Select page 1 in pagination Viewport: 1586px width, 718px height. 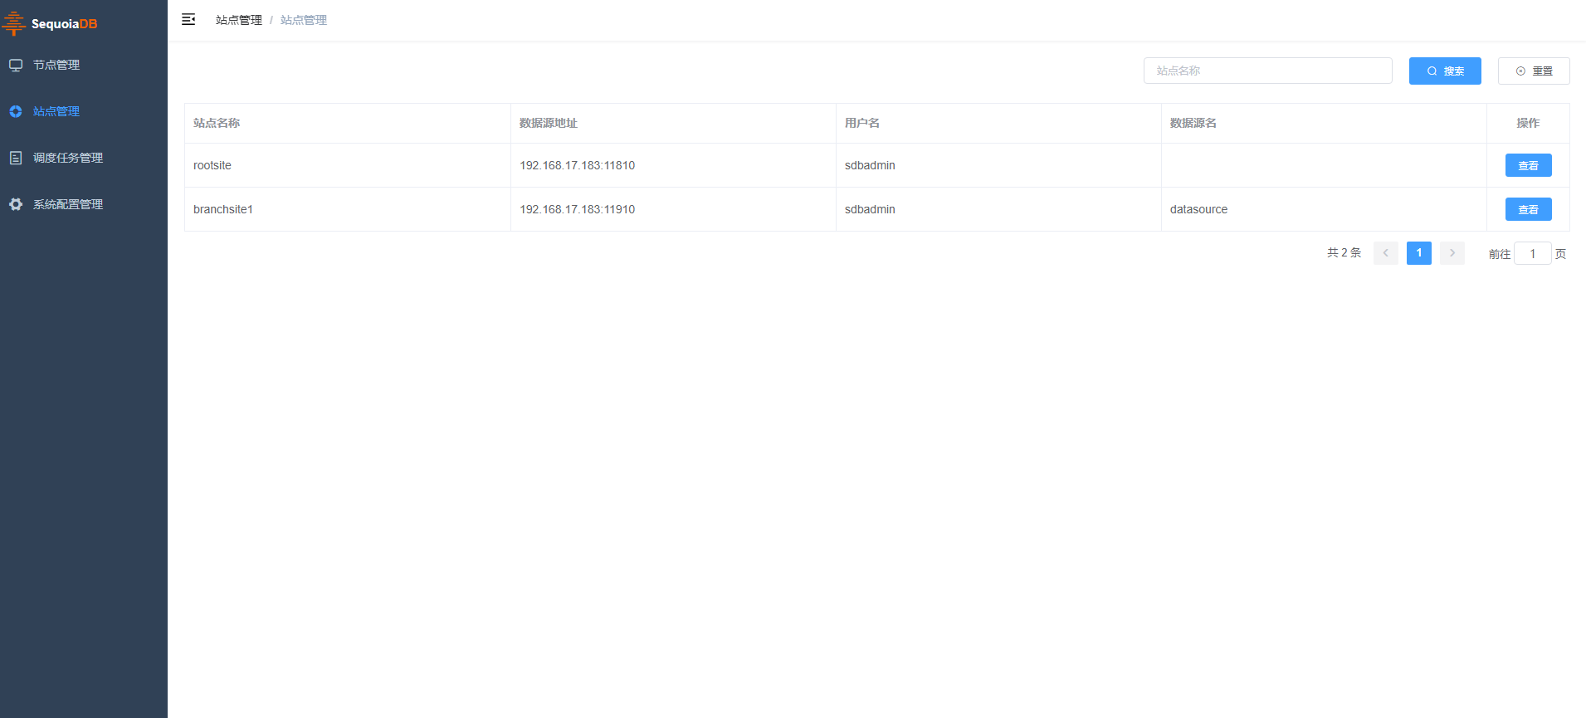1418,253
